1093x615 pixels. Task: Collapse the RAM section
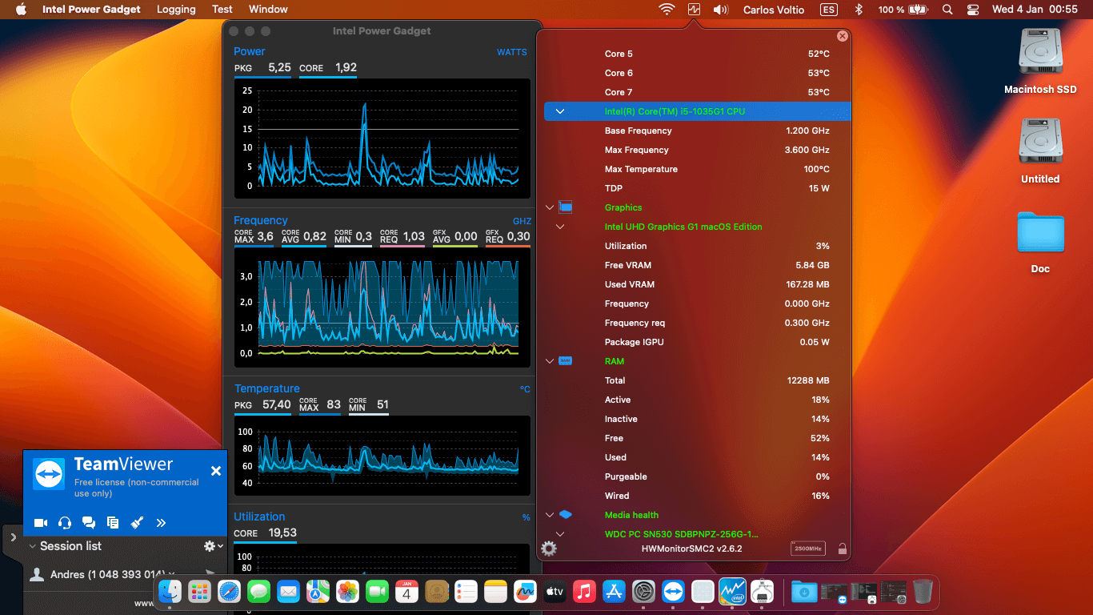(x=550, y=361)
